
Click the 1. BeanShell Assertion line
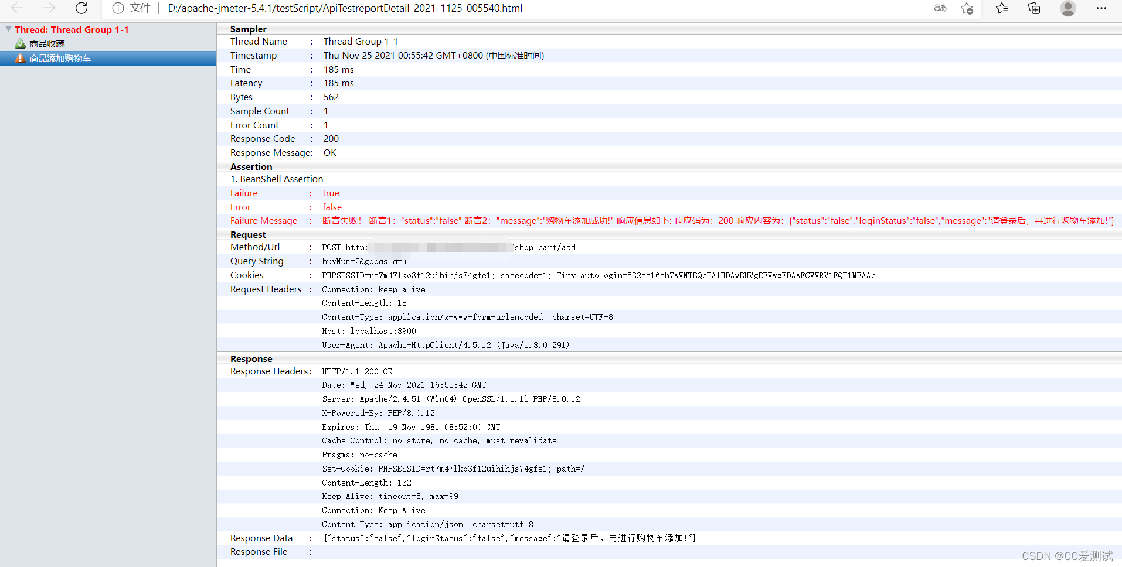(277, 179)
